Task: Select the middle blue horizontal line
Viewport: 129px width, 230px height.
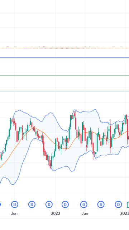Action: (x=64, y=75)
